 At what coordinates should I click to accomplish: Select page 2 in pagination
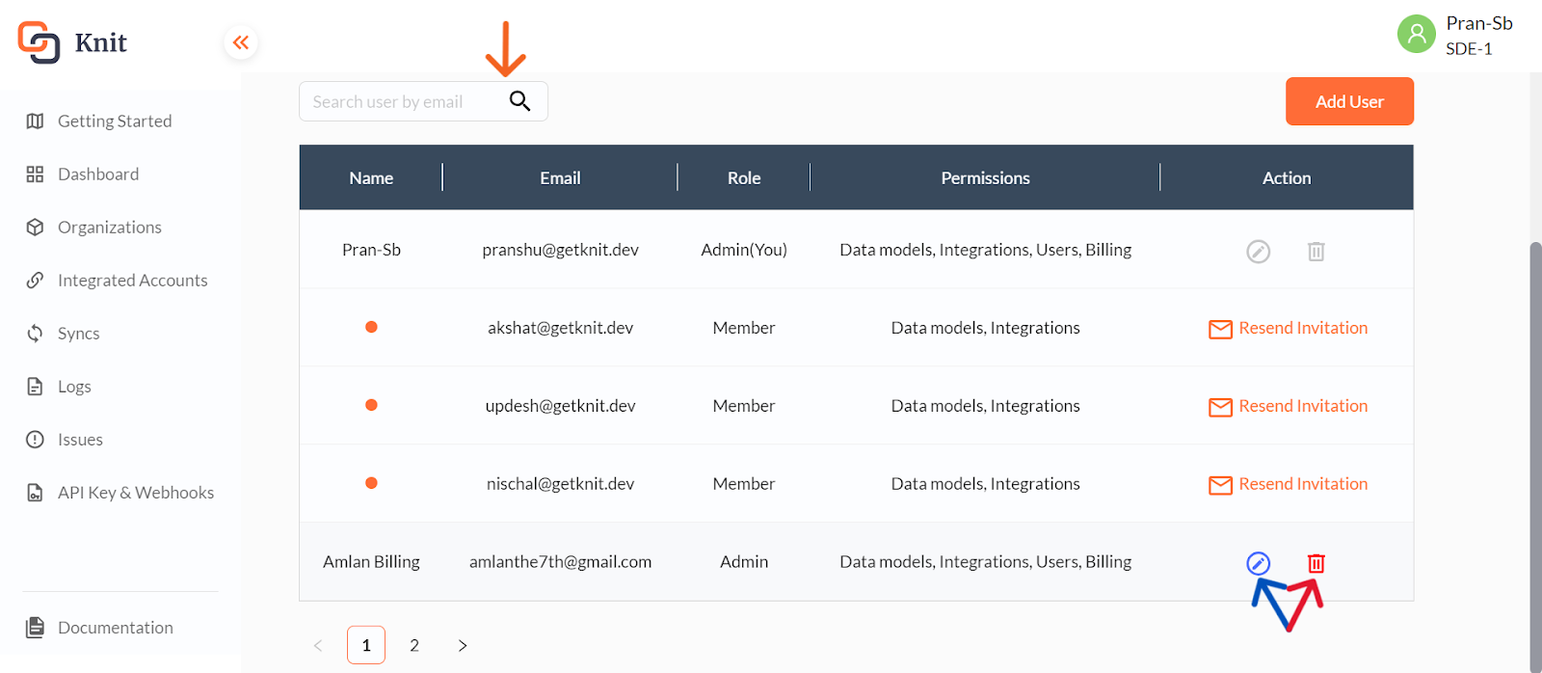pyautogui.click(x=414, y=646)
